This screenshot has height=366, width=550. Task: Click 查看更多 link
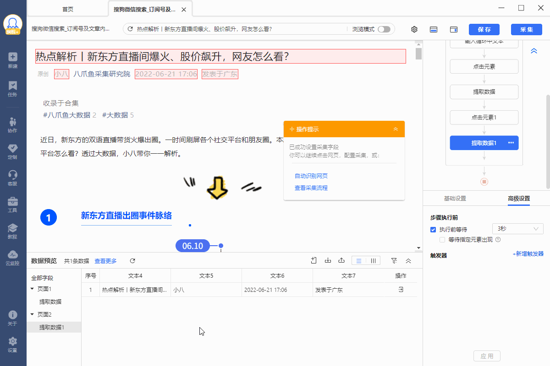pos(106,261)
